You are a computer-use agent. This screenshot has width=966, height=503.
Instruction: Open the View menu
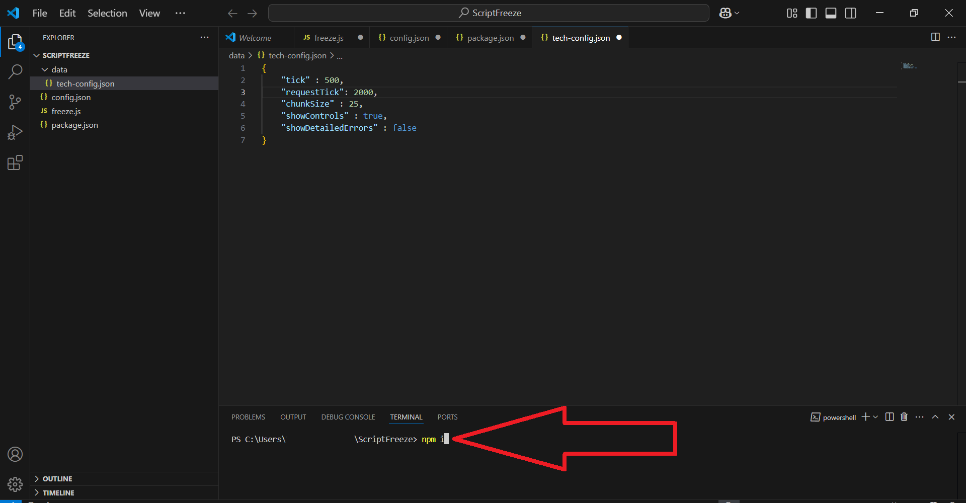(149, 13)
